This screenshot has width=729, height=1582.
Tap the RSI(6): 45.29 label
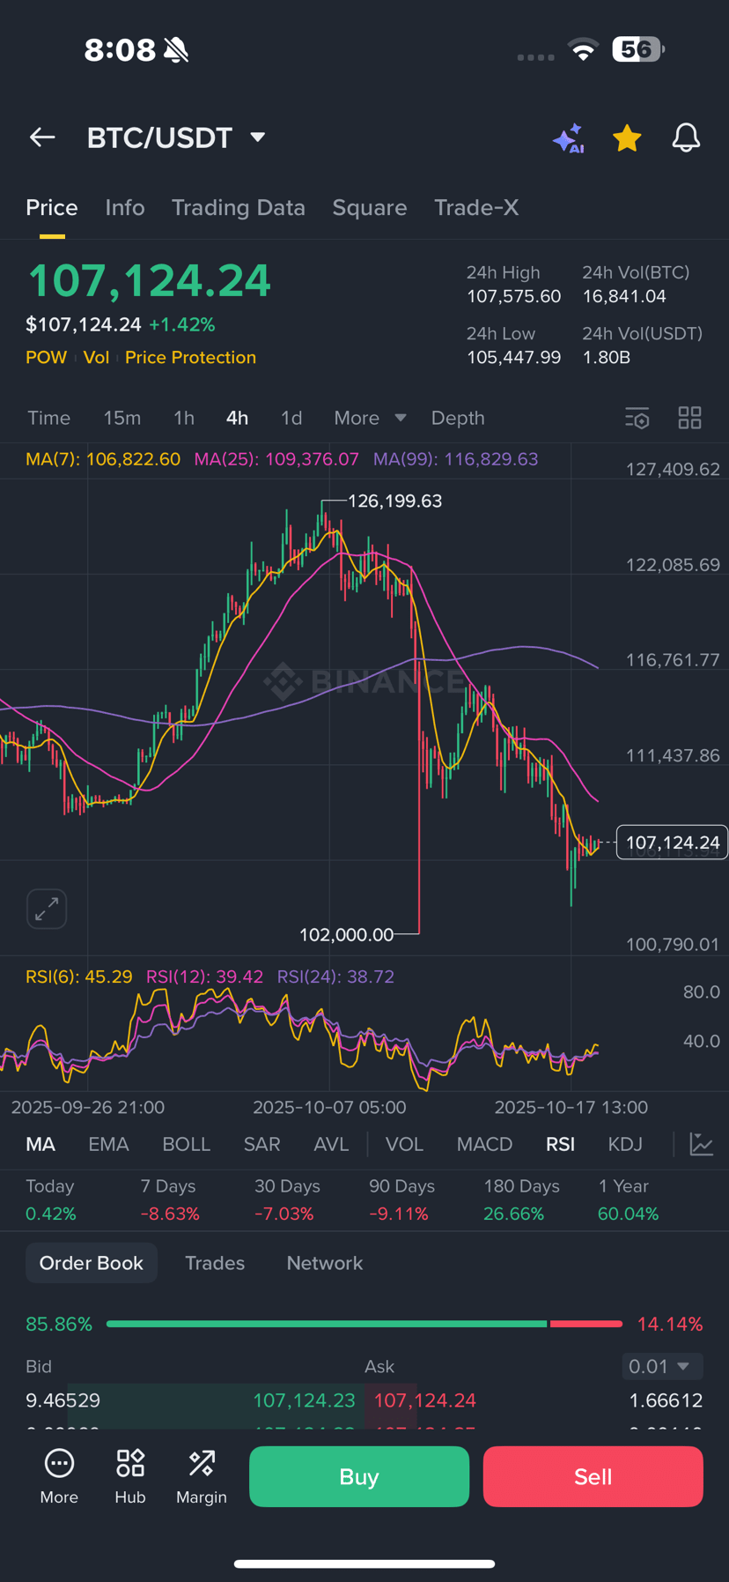pos(79,977)
